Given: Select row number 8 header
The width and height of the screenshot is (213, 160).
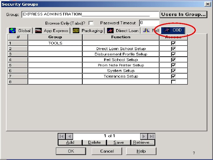Looking at the screenshot, I should [x=18, y=82].
